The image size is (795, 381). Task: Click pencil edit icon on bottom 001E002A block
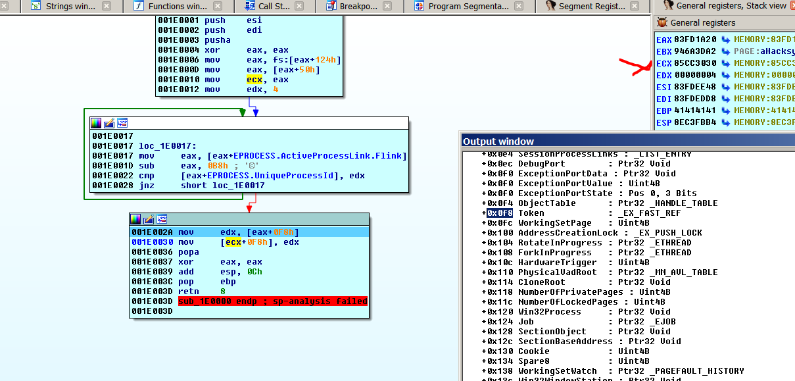149,219
